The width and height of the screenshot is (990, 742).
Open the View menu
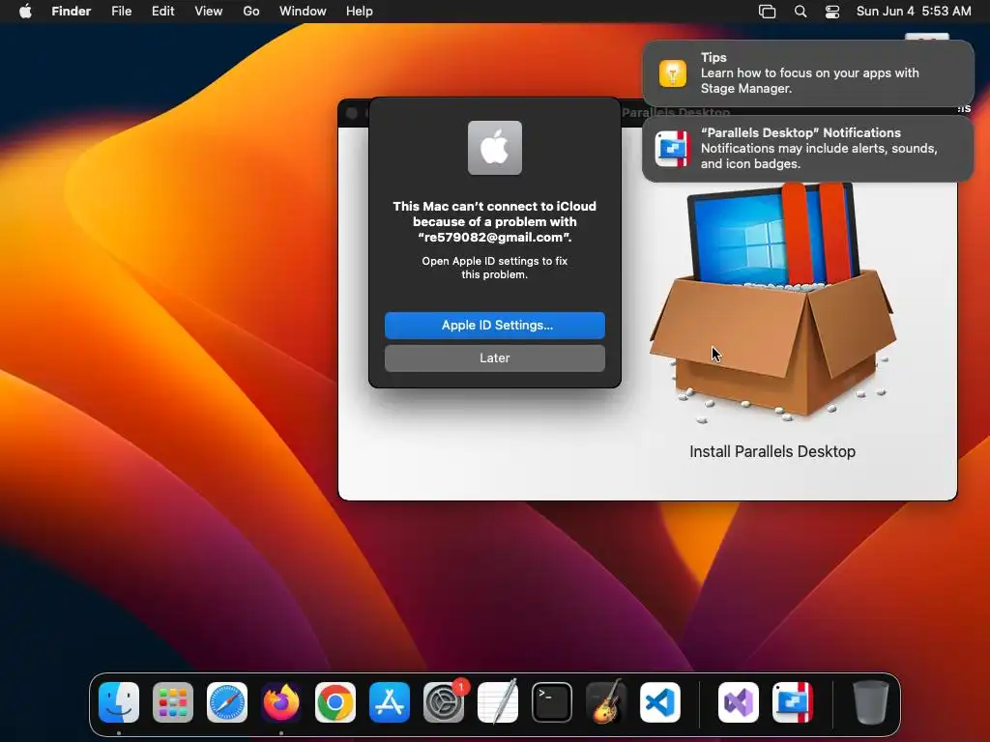click(x=209, y=12)
